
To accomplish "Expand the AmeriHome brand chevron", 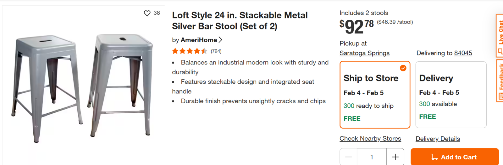I will [x=220, y=40].
